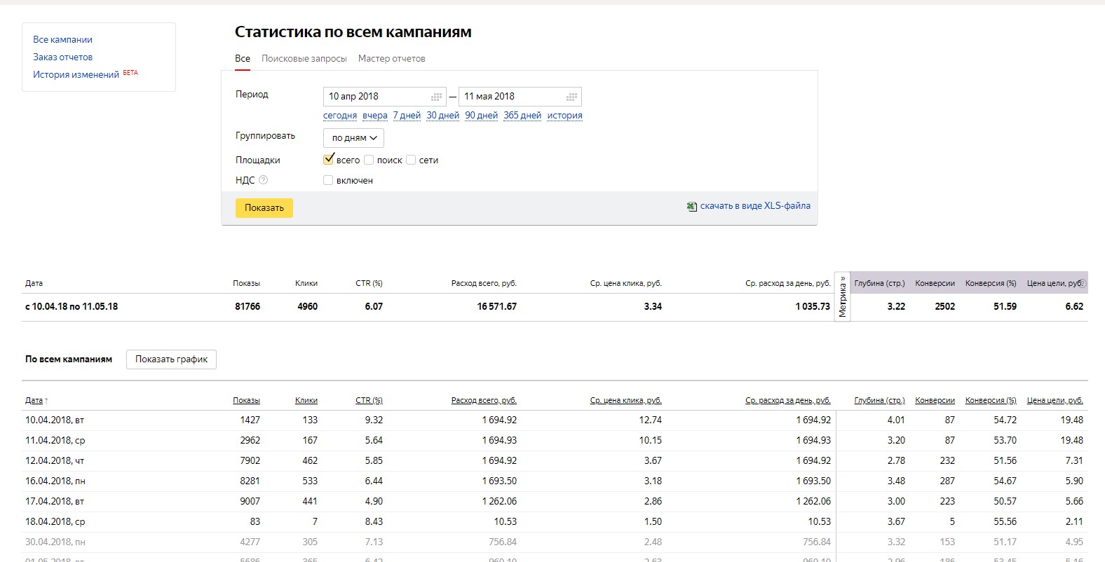Screen dimensions: 1105x562
Task: Click 'Показать график' button
Action: [171, 359]
